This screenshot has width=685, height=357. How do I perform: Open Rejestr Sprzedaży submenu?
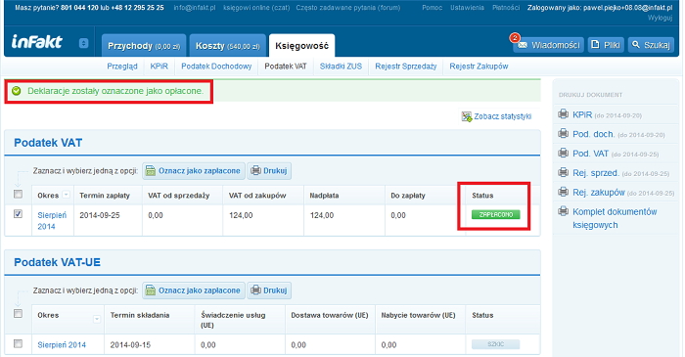click(406, 67)
